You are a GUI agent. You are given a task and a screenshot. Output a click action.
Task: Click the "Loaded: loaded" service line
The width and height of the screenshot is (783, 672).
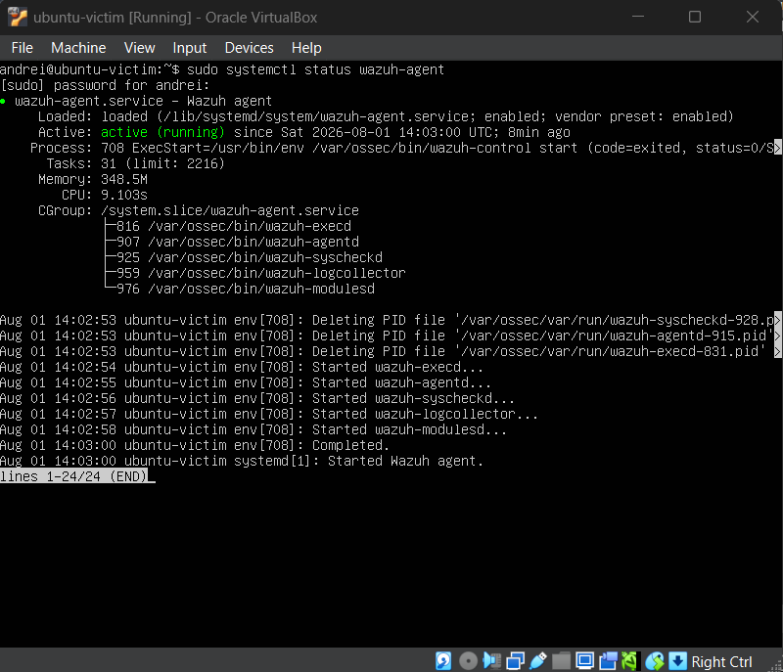(386, 116)
